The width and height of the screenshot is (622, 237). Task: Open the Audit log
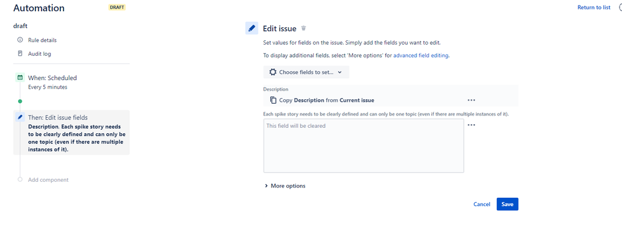pos(39,54)
